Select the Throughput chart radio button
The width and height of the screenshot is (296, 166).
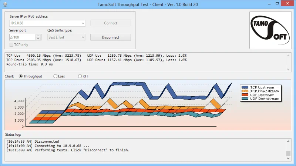click(21, 76)
